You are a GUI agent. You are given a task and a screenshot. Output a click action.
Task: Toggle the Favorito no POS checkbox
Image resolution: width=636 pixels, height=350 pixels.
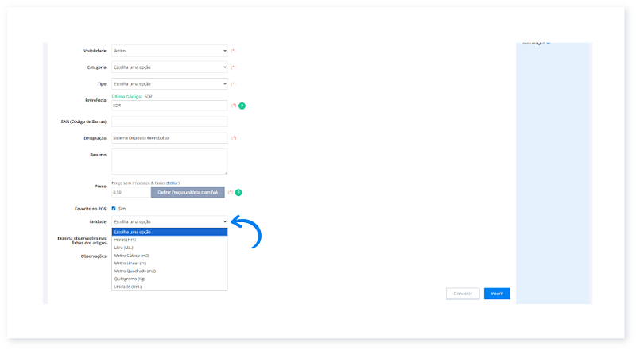pyautogui.click(x=114, y=208)
